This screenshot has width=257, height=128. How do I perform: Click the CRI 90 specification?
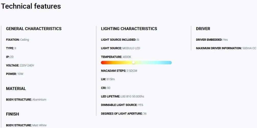click(106, 88)
